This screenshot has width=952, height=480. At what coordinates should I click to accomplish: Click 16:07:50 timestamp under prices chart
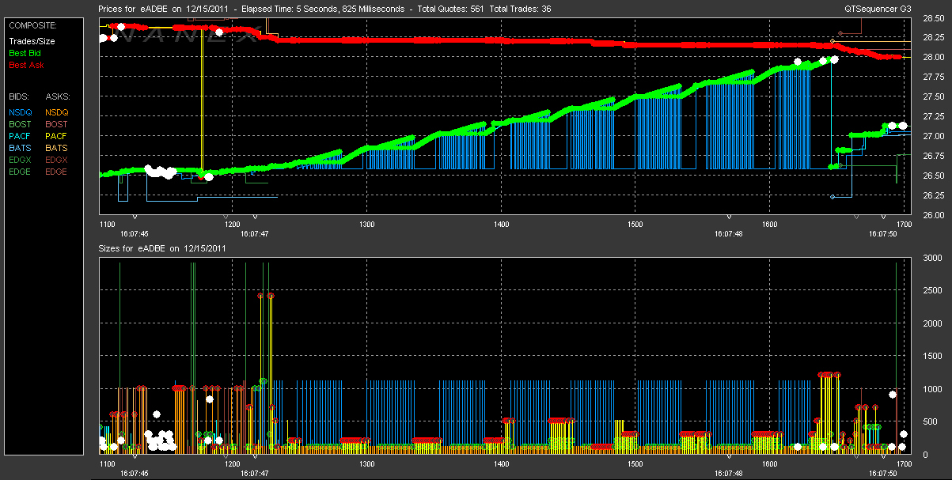(x=882, y=234)
